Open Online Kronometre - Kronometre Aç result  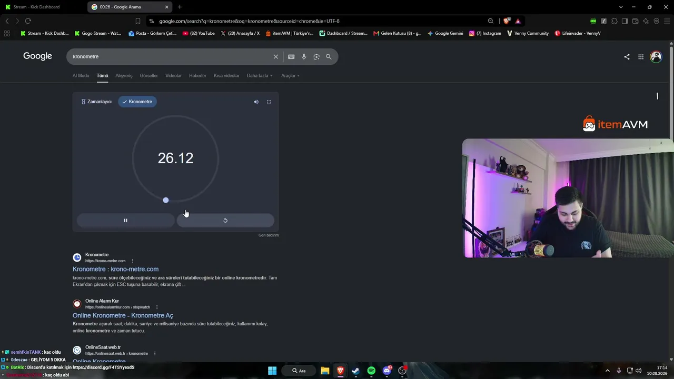123,315
